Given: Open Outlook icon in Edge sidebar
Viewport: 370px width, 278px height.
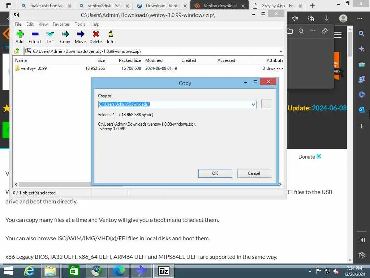Looking at the screenshot, I should point(361,110).
